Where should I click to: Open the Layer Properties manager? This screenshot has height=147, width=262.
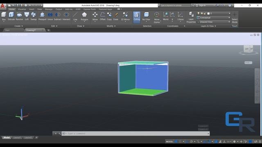pyautogui.click(x=191, y=18)
